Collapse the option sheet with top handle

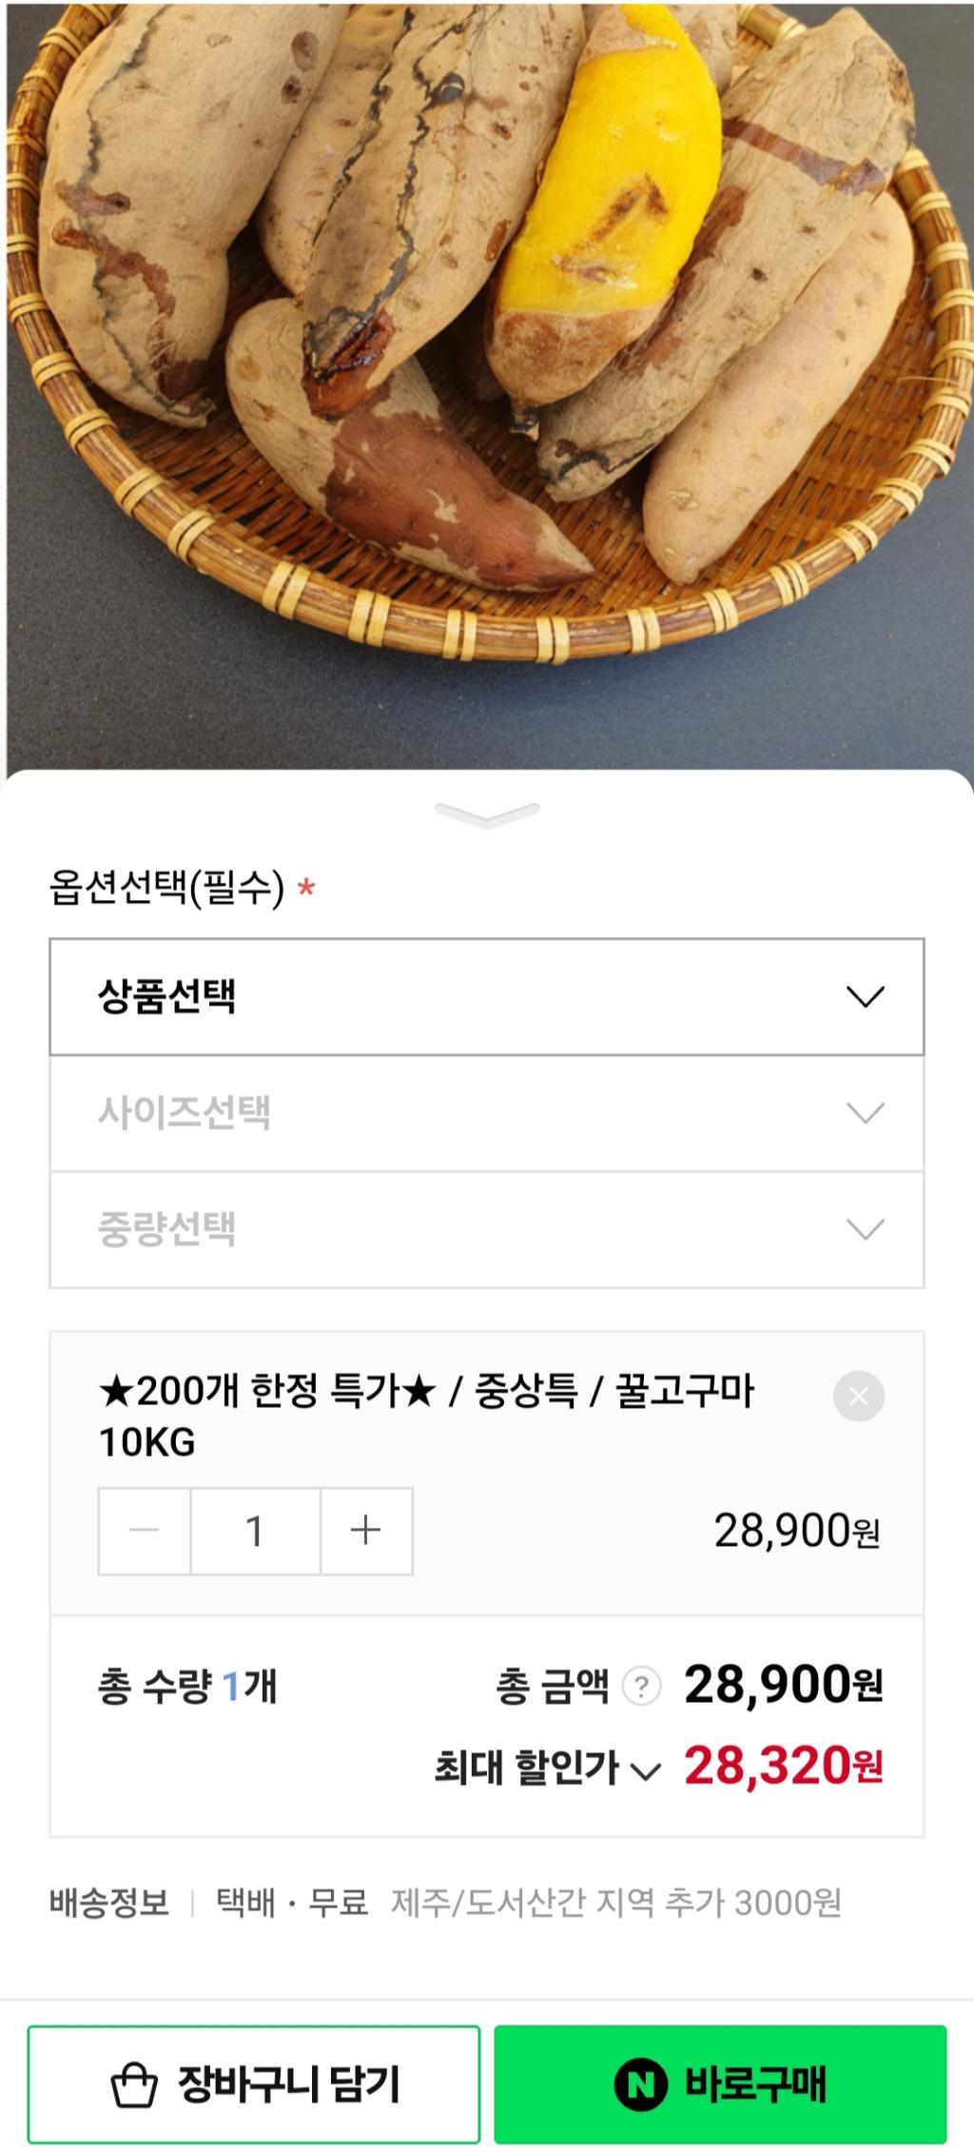(487, 813)
